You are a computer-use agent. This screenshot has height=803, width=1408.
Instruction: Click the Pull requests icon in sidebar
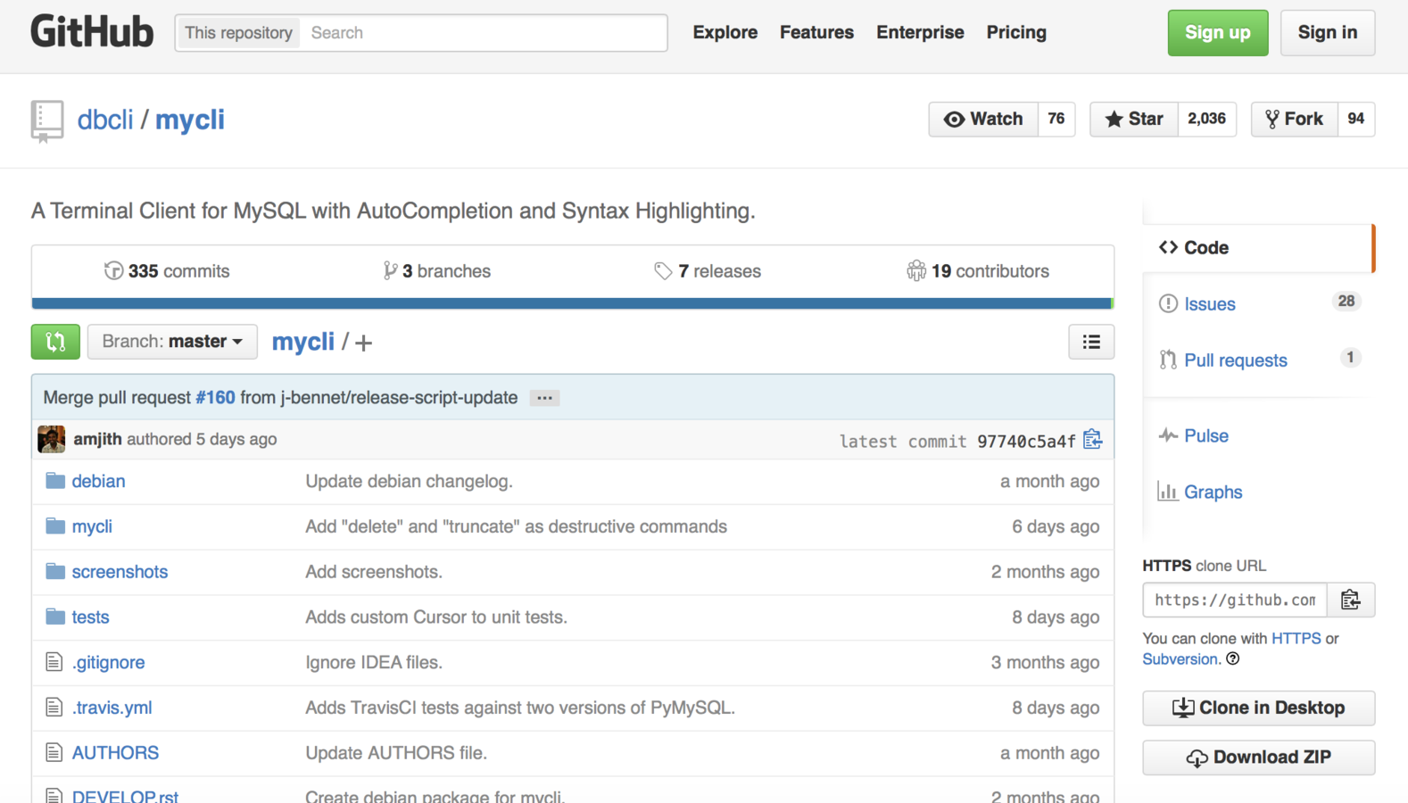point(1168,360)
